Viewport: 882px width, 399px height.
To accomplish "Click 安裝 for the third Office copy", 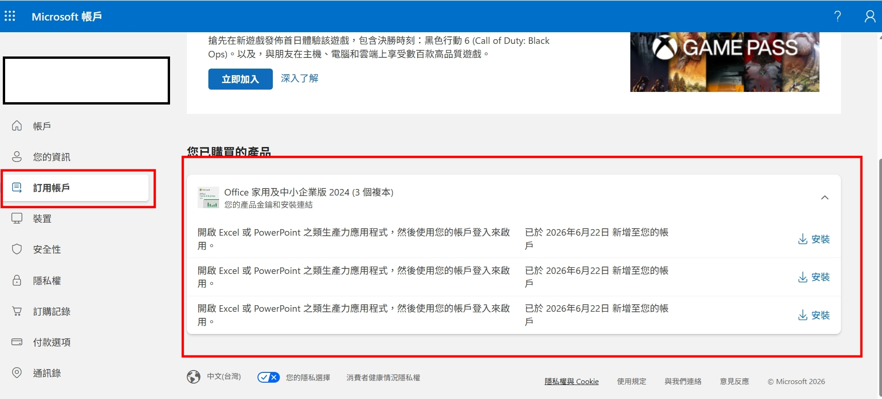I will [x=814, y=315].
